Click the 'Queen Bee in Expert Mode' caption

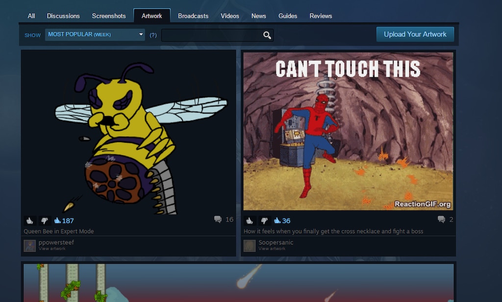point(59,231)
